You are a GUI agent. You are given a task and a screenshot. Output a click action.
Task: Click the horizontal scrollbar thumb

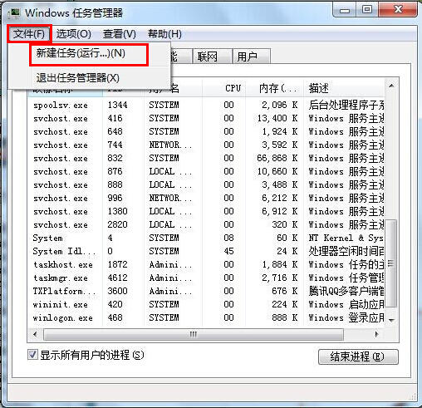point(194,334)
